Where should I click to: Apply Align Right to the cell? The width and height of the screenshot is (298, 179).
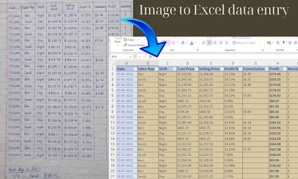(215, 43)
